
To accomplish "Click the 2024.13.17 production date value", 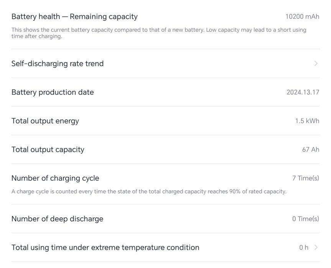I will [303, 92].
